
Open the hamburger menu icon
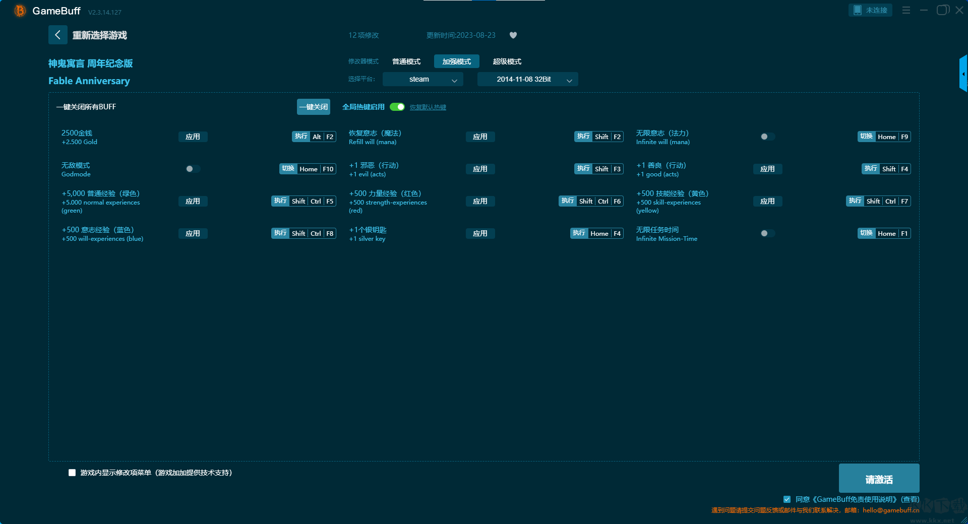[x=906, y=10]
